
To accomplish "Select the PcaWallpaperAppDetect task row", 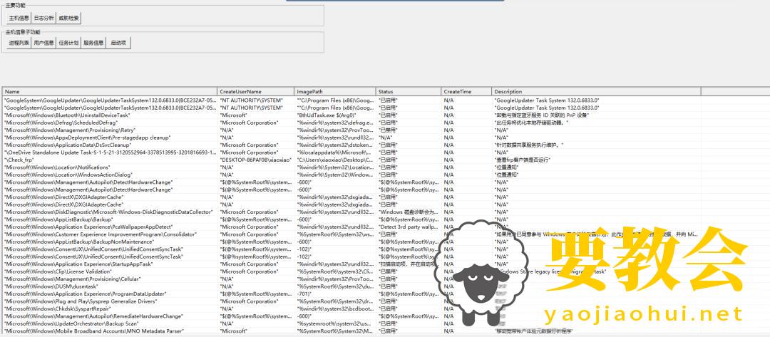I will [351, 227].
